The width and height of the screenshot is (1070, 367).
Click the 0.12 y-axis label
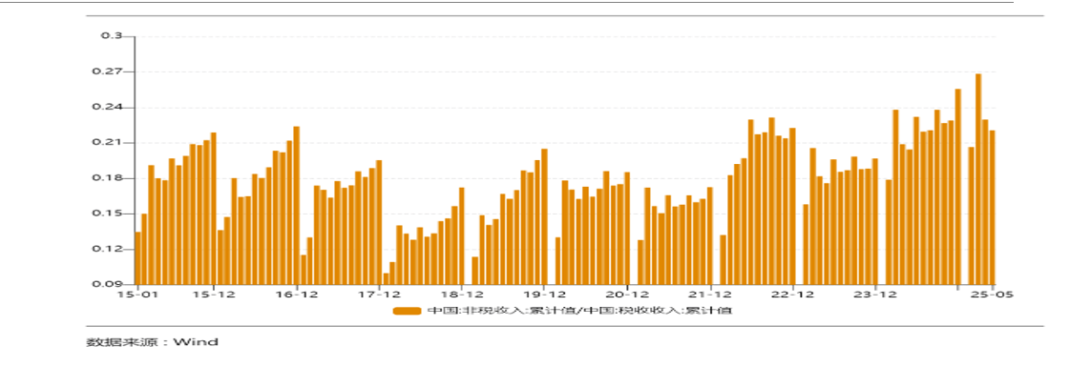click(x=108, y=249)
